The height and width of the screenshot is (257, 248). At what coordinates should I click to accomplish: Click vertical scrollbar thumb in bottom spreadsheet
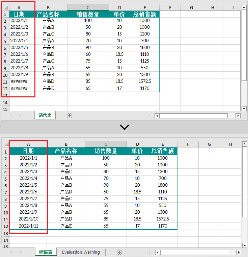245,182
